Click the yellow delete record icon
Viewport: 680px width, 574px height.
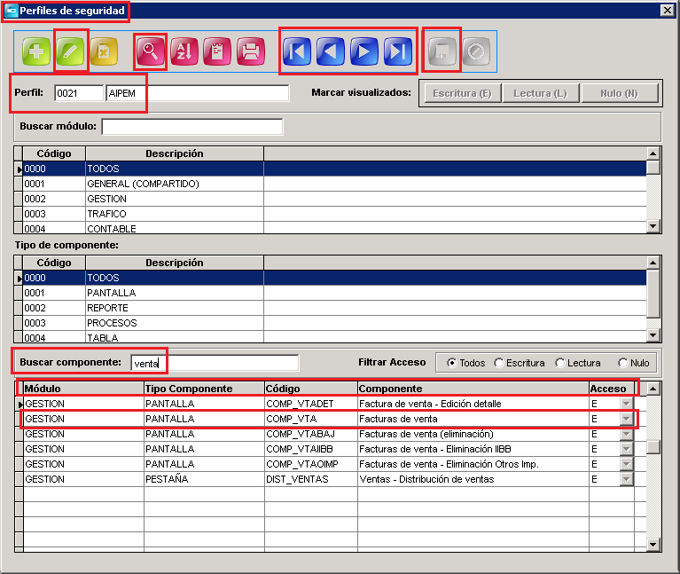104,51
